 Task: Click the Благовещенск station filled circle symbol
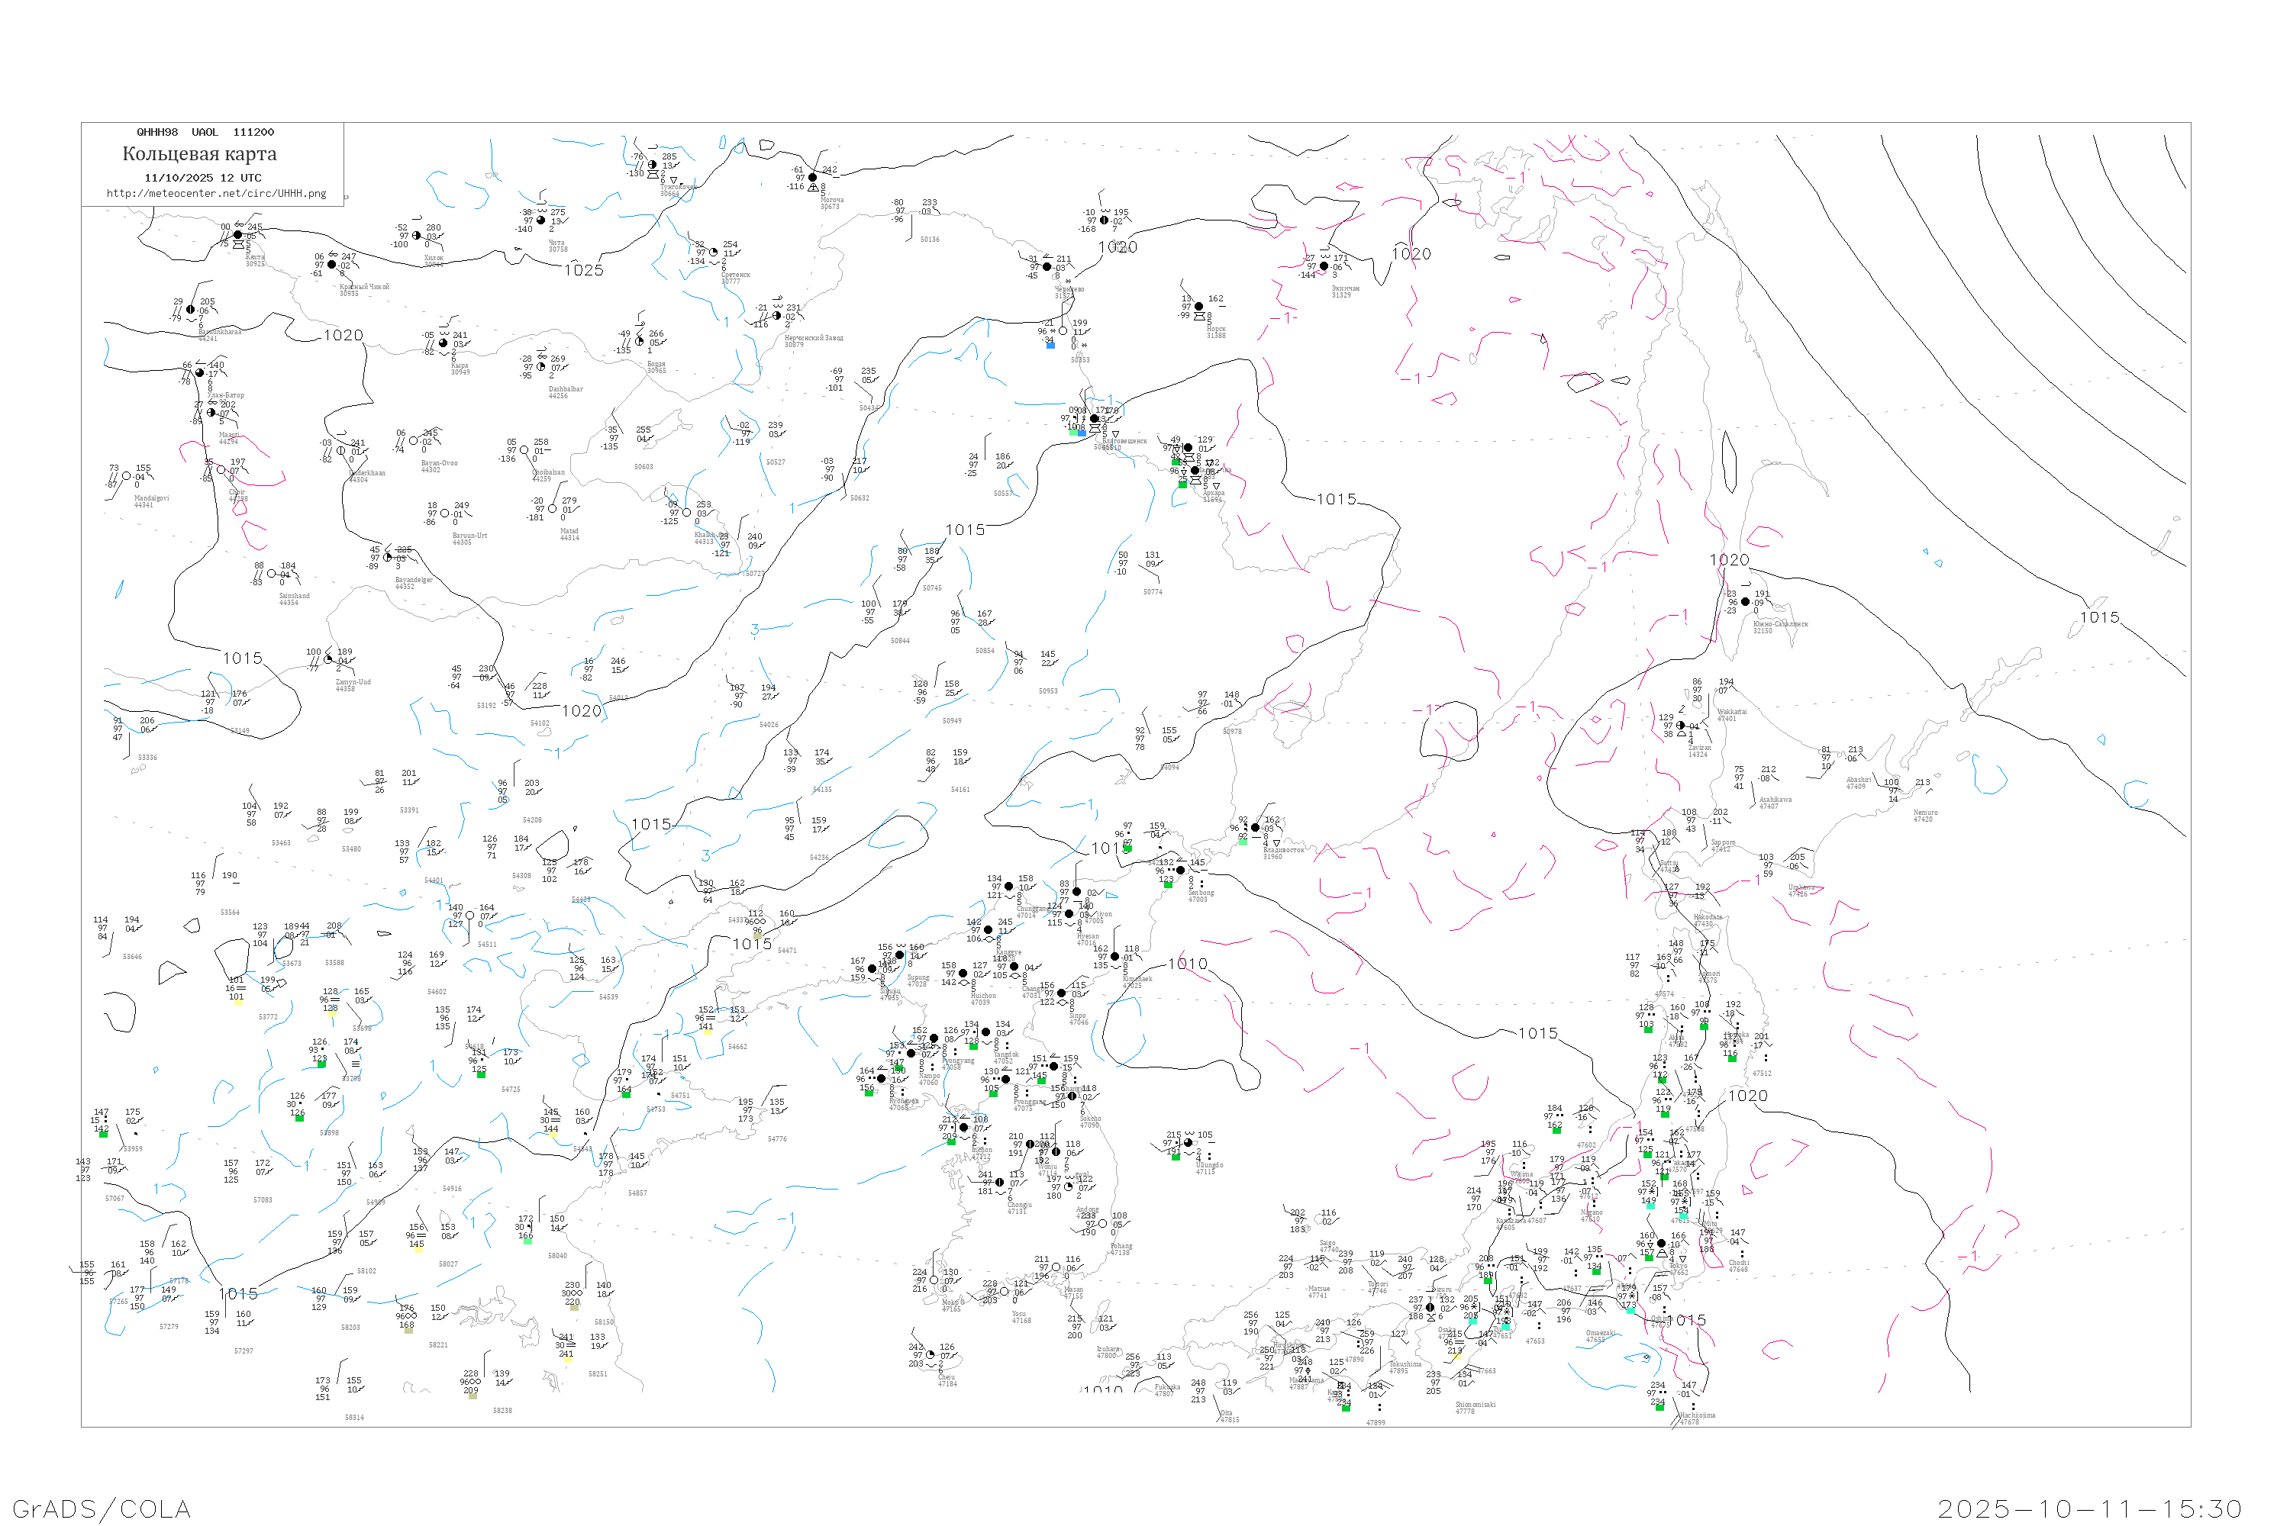click(1095, 418)
